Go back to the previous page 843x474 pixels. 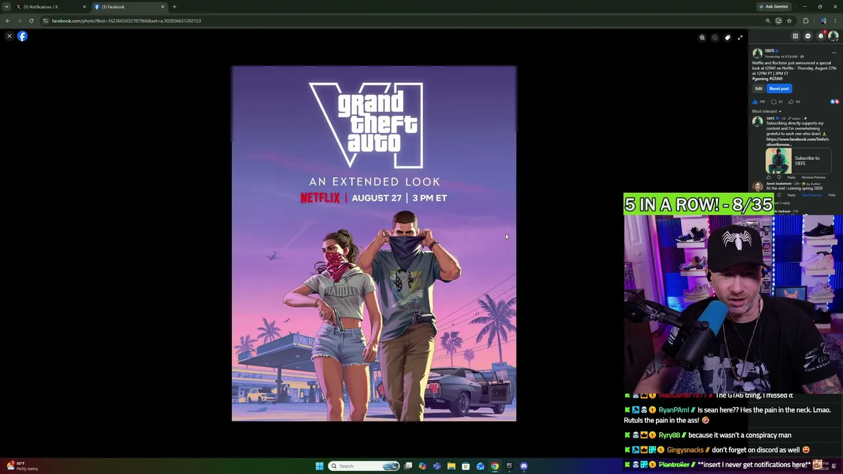pyautogui.click(x=7, y=20)
